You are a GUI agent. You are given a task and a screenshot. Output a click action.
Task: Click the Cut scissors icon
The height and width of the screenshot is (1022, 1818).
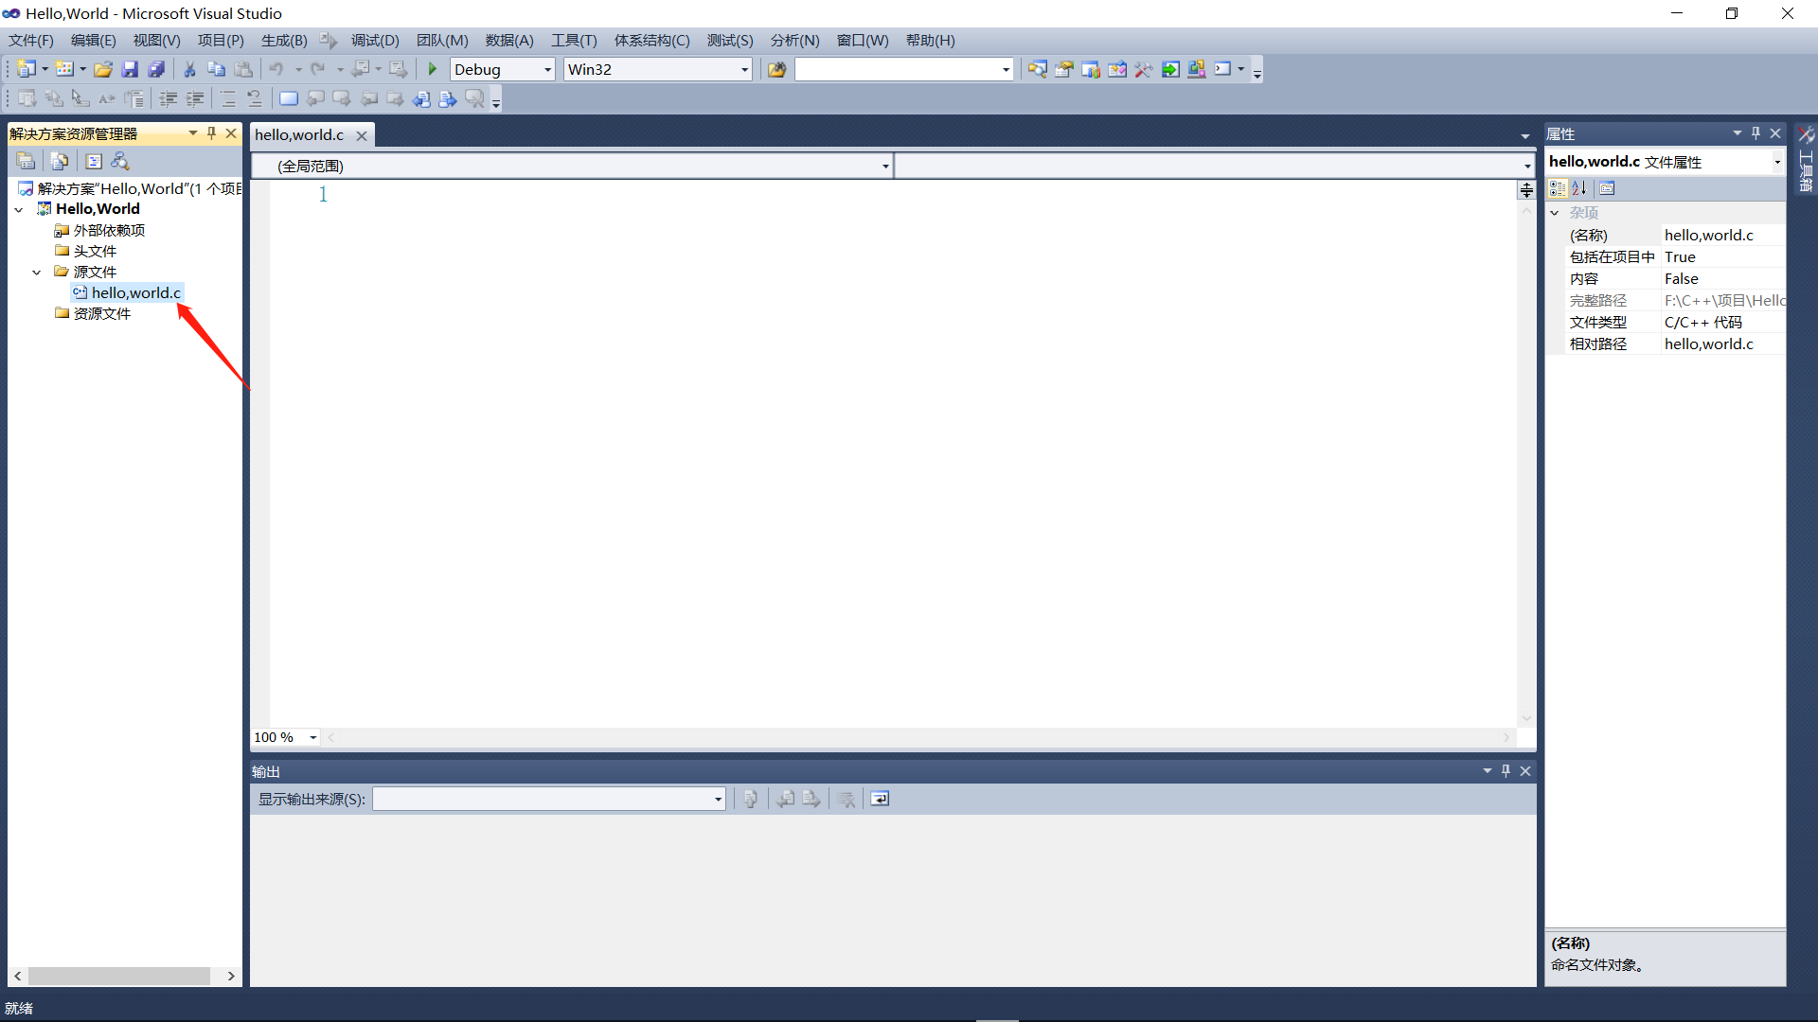pos(189,69)
